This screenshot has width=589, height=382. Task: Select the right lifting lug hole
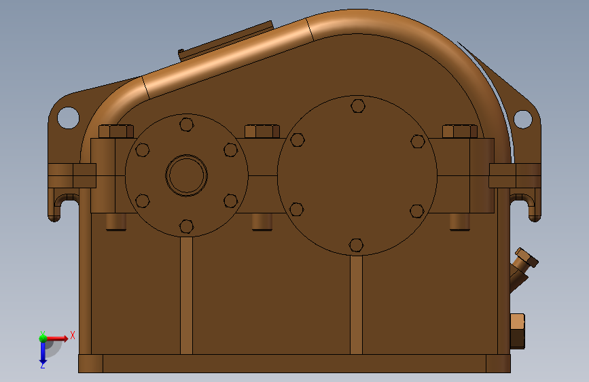click(x=522, y=119)
